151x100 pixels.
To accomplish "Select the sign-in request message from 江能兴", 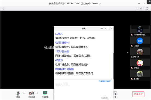I will coord(75,38).
